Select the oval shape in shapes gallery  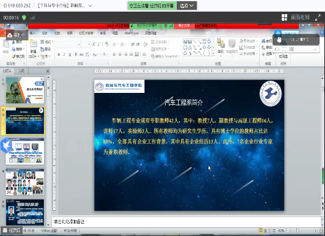coord(209,42)
